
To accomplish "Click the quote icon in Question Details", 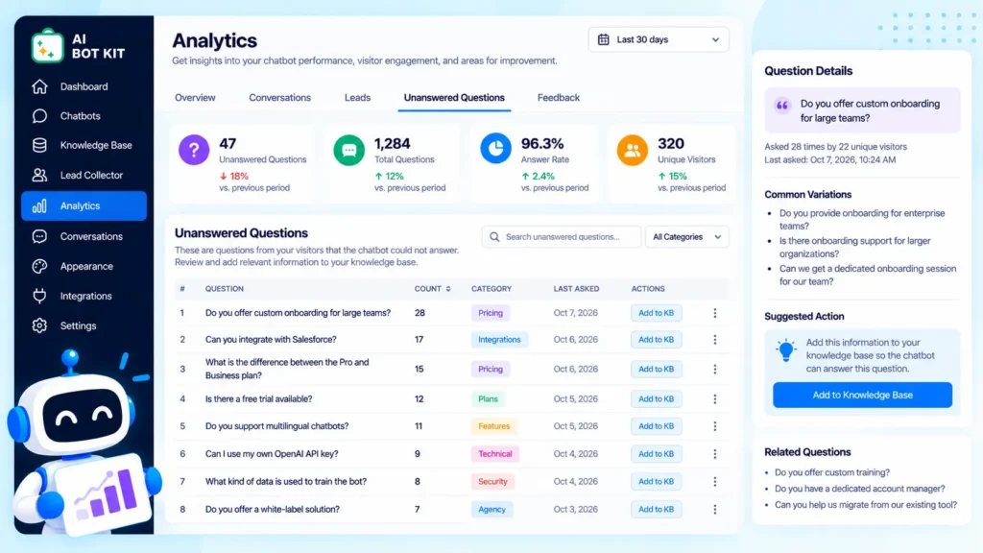I will (781, 106).
